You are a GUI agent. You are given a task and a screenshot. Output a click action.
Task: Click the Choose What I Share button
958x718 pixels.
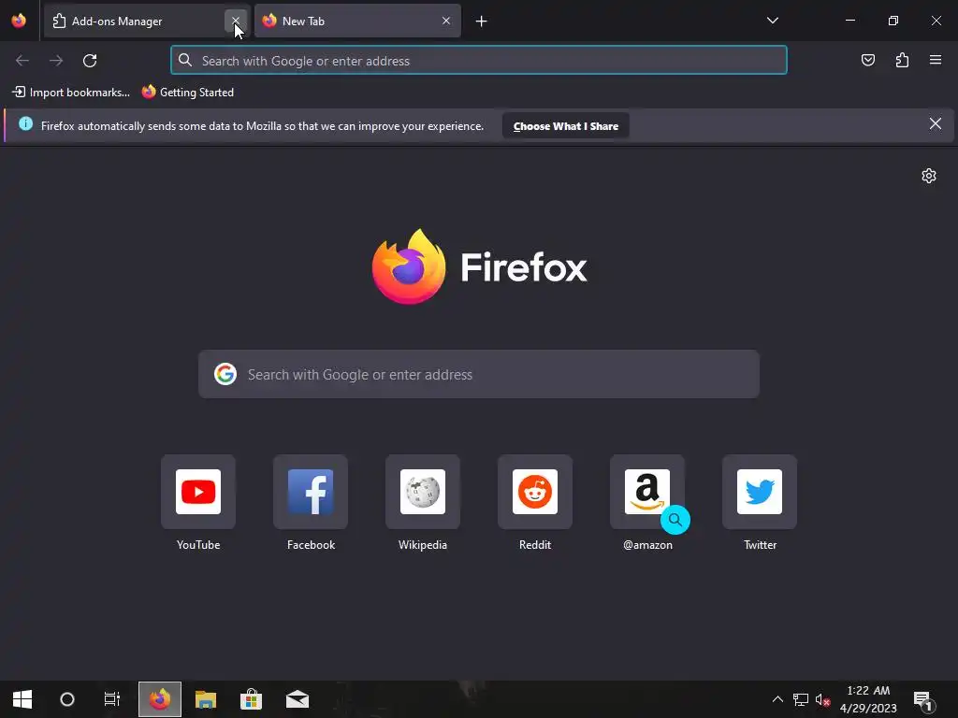[566, 126]
